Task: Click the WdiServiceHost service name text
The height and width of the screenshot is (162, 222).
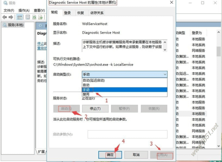Action: coord(95,24)
